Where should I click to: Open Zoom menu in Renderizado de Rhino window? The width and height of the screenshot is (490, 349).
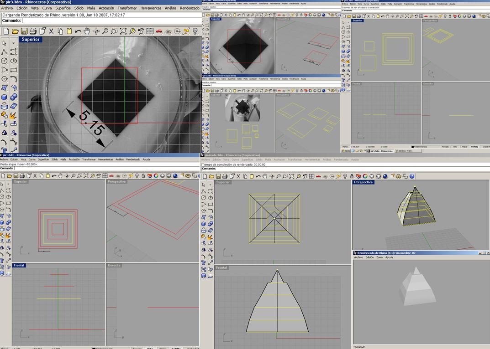point(379,257)
